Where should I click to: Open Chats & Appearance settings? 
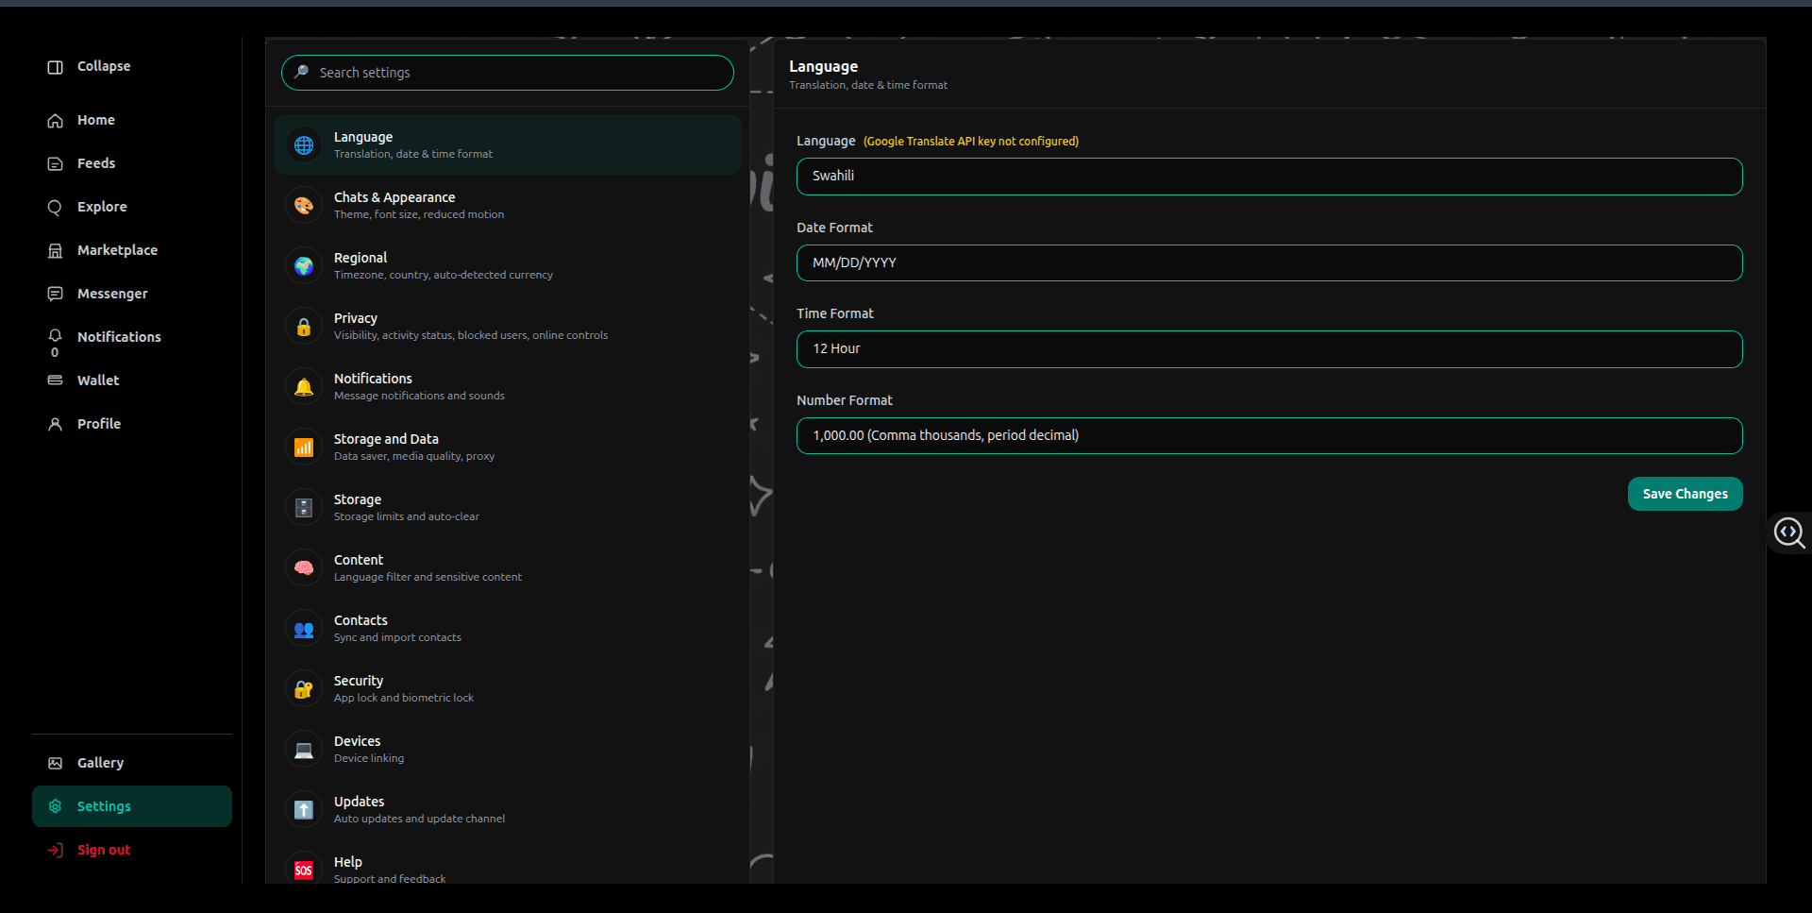coord(508,206)
